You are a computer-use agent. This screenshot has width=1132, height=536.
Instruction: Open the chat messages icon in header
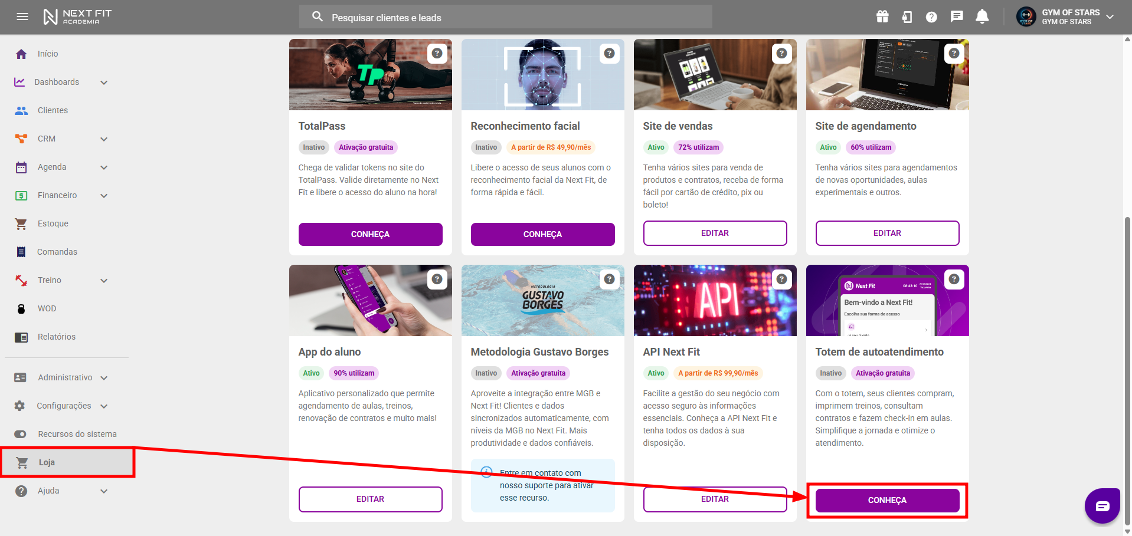coord(957,17)
